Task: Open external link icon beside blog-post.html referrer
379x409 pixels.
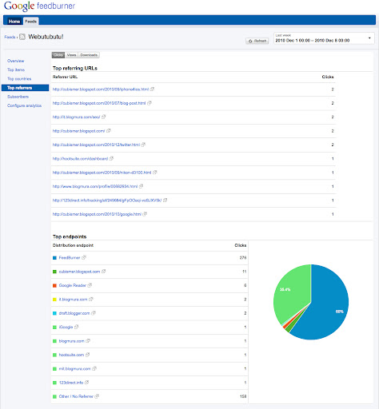Action: [150, 103]
